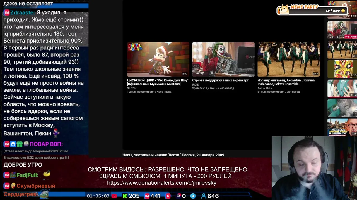Screen dimensions: 357x200
Task: Click the LIVE badge before Zdraaste's name
Action: [7, 13]
